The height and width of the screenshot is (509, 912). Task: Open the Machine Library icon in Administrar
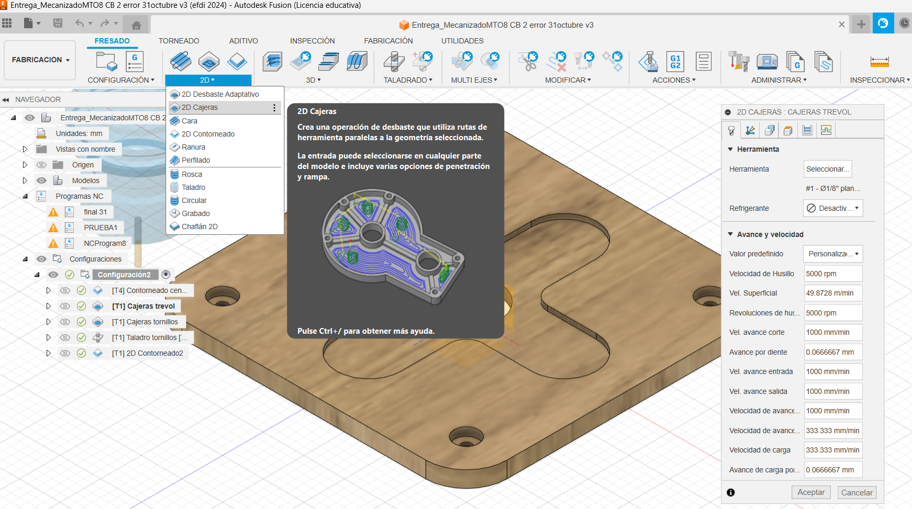click(767, 62)
